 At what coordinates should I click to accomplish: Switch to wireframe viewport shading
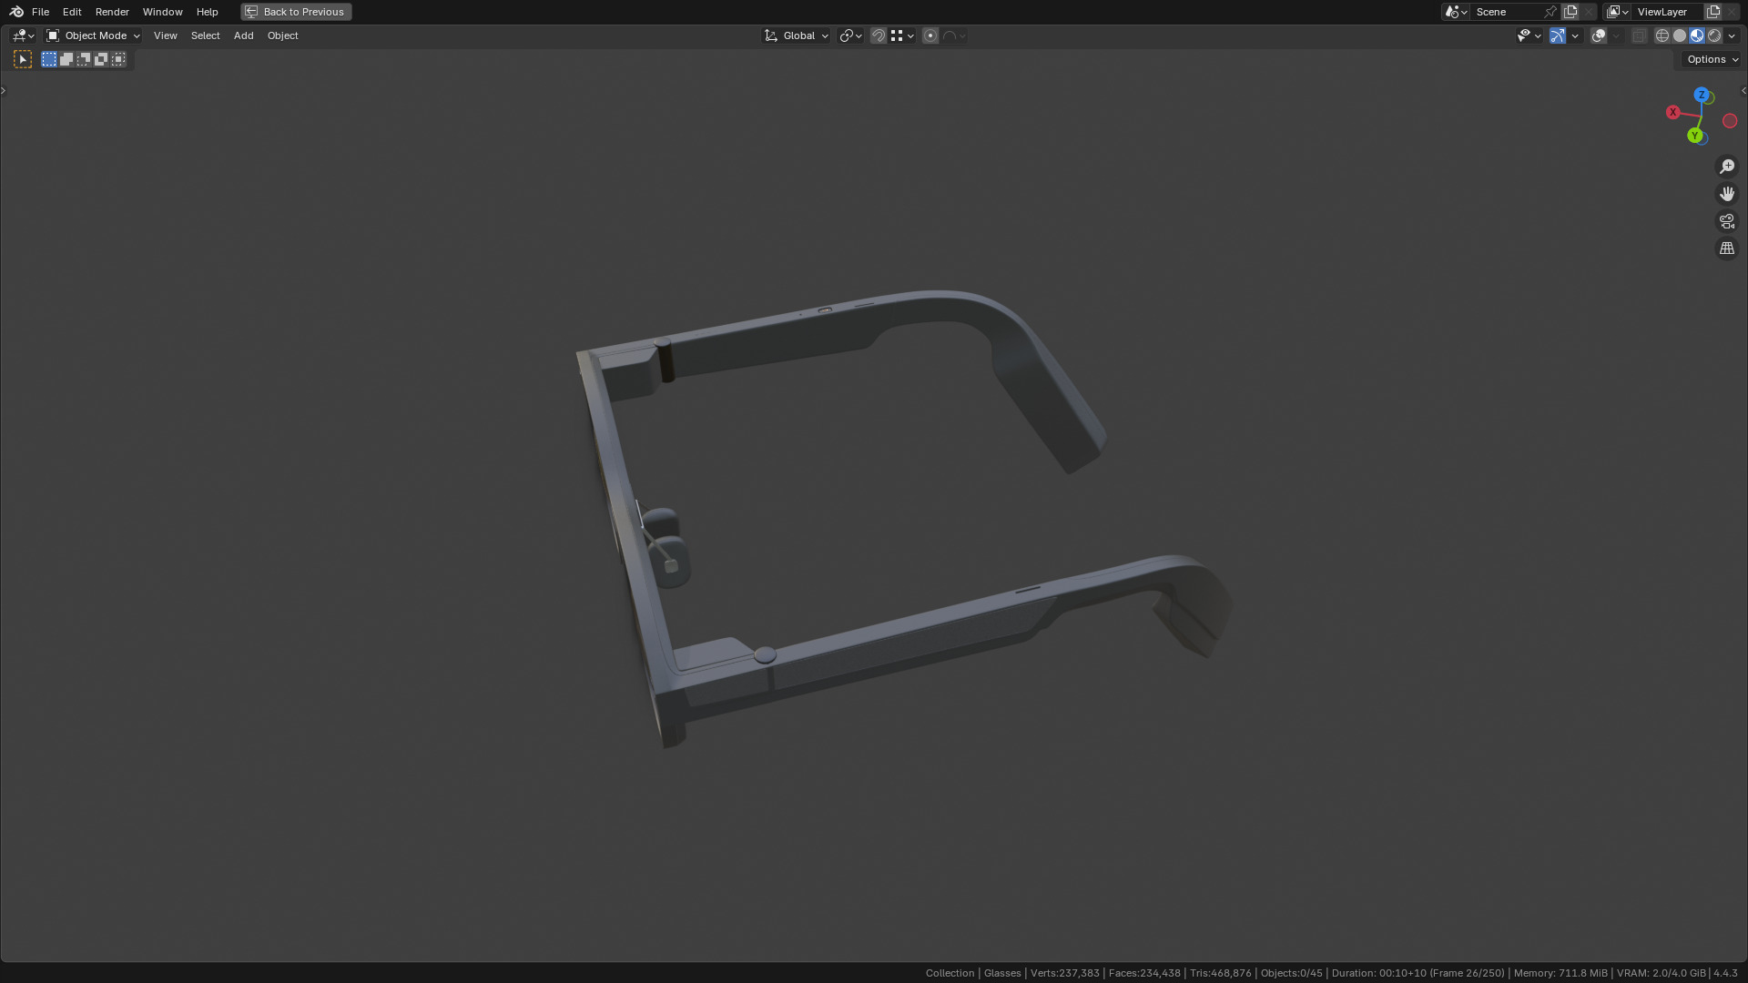coord(1662,35)
